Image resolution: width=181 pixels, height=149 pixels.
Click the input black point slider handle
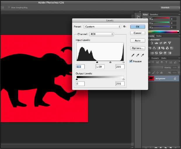pyautogui.click(x=97, y=62)
